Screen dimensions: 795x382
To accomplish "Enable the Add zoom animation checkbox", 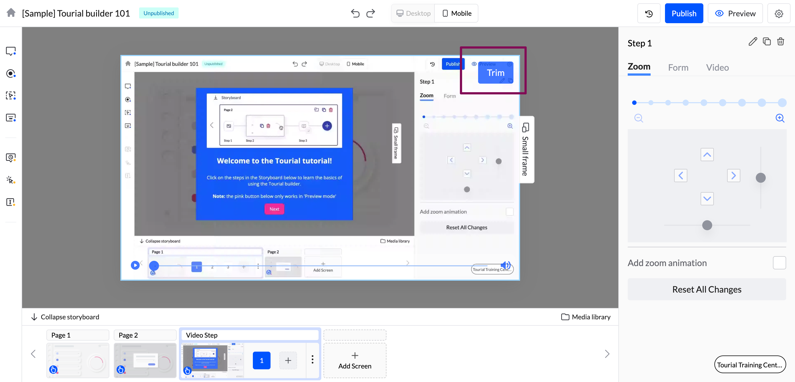I will click(x=779, y=263).
